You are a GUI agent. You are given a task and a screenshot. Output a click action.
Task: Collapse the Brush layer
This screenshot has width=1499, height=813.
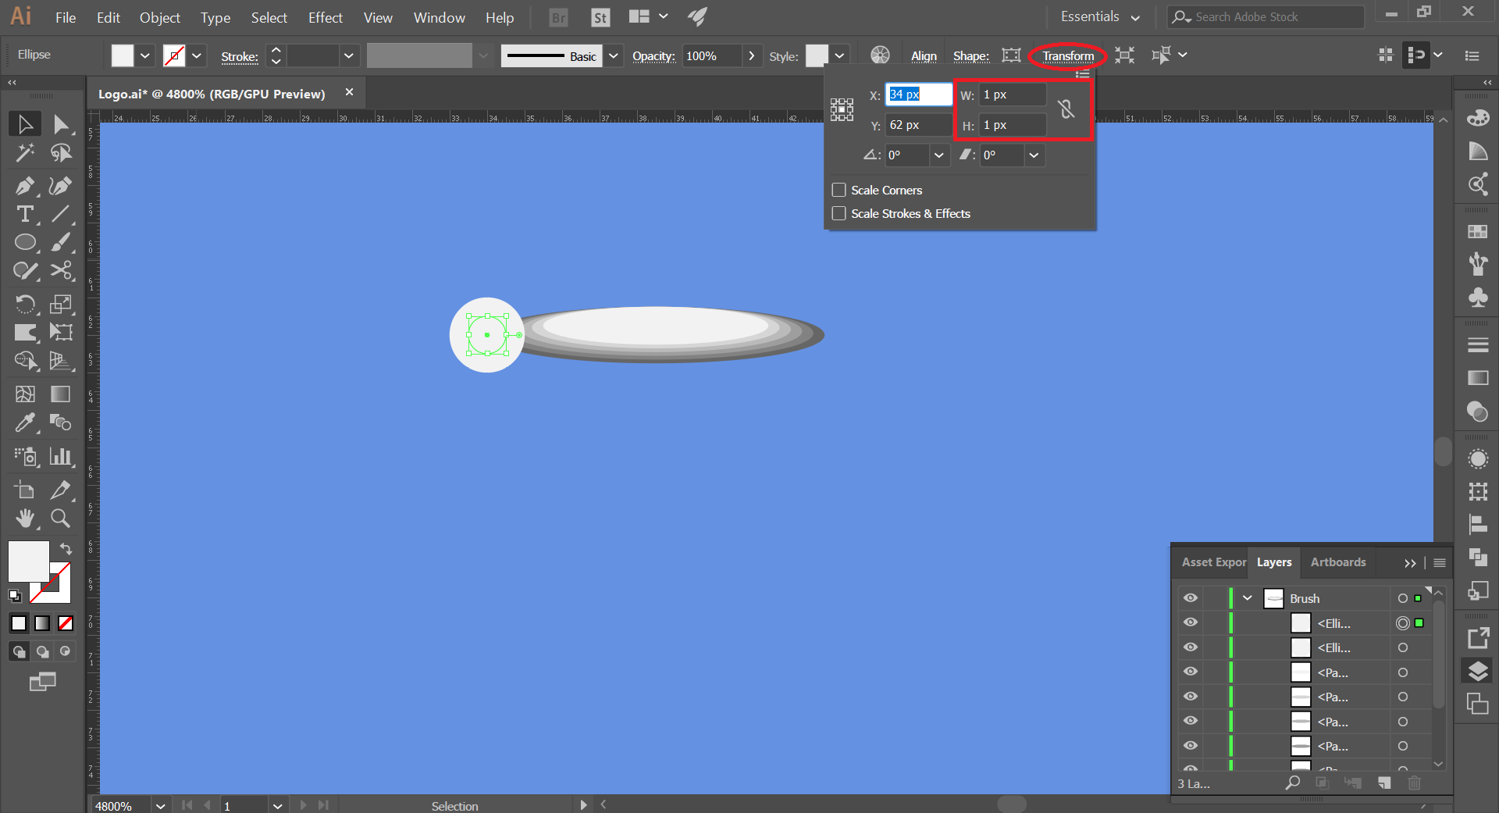1248,598
